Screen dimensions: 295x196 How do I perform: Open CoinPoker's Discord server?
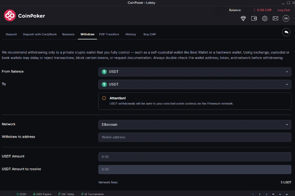[x=273, y=194]
